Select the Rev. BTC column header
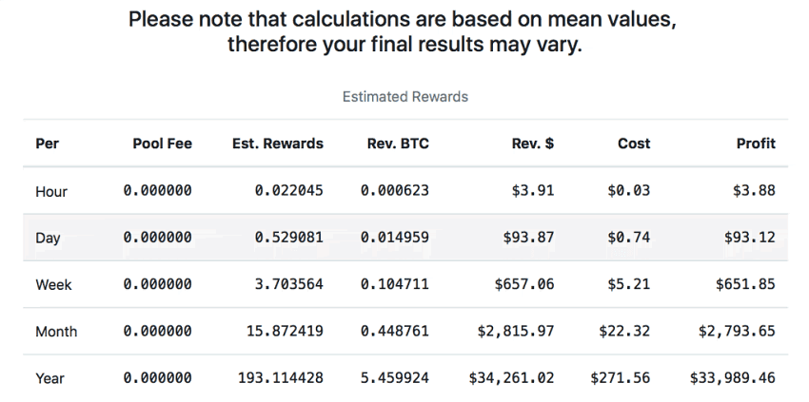The image size is (809, 402). 398,144
